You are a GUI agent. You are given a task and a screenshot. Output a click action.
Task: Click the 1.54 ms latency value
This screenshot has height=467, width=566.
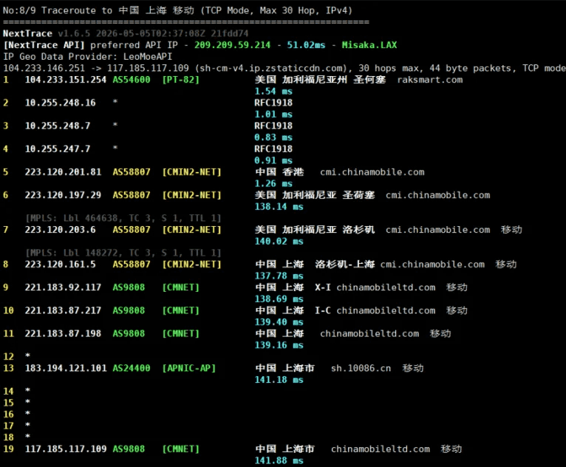click(x=273, y=92)
